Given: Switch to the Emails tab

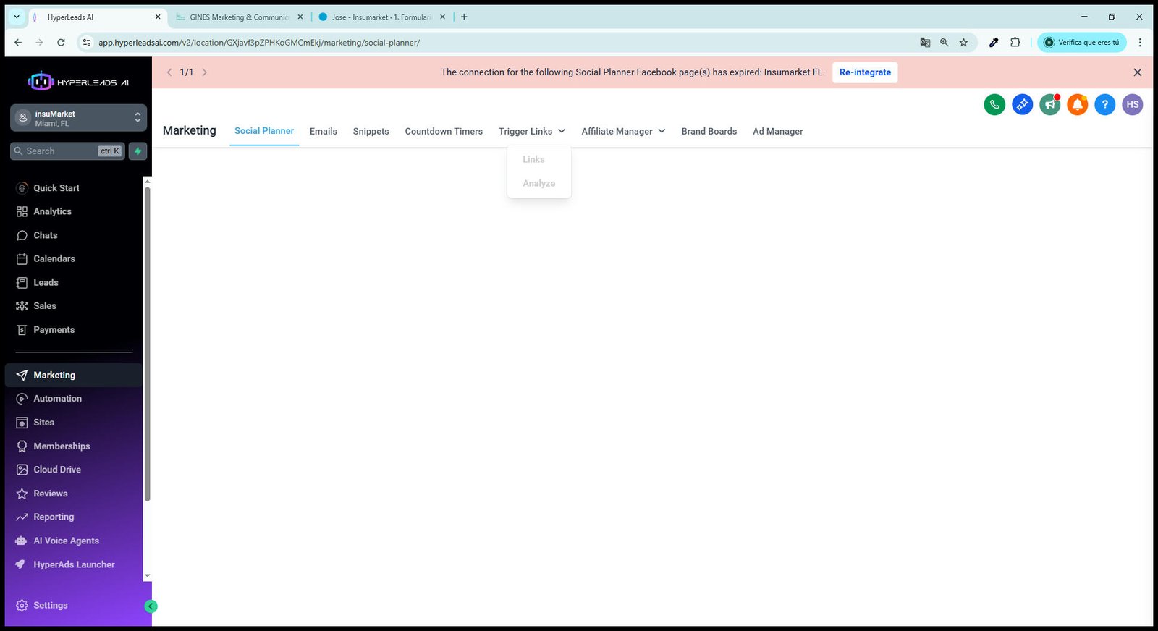Looking at the screenshot, I should coord(324,132).
